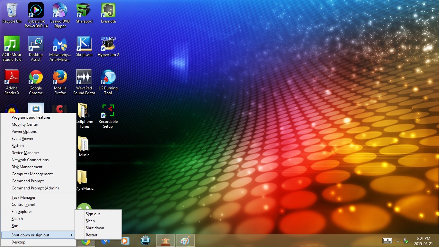Launch Event Viewer

click(39, 139)
